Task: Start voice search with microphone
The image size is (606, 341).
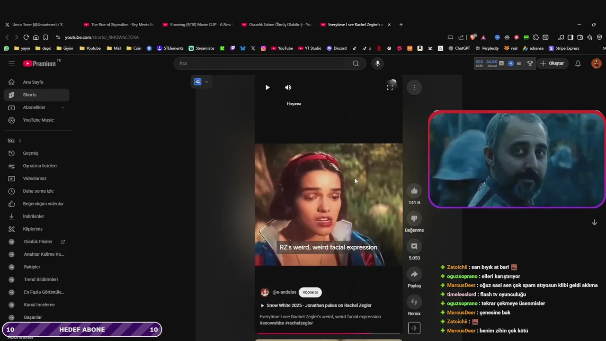Action: (377, 63)
